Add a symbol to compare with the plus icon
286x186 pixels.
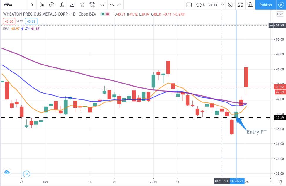pyautogui.click(x=52, y=5)
